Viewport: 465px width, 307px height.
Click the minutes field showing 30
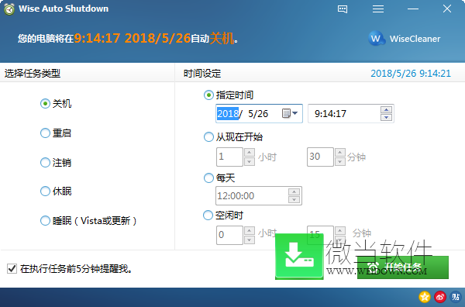point(320,157)
